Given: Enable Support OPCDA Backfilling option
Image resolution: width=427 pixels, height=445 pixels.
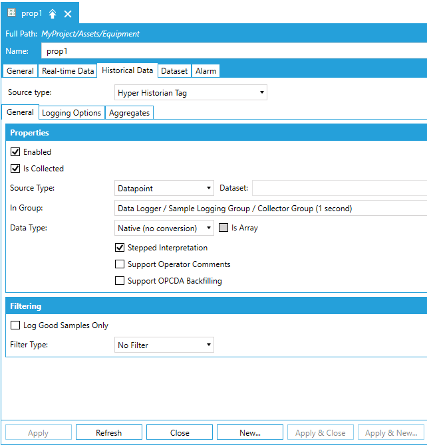Looking at the screenshot, I should pyautogui.click(x=120, y=281).
